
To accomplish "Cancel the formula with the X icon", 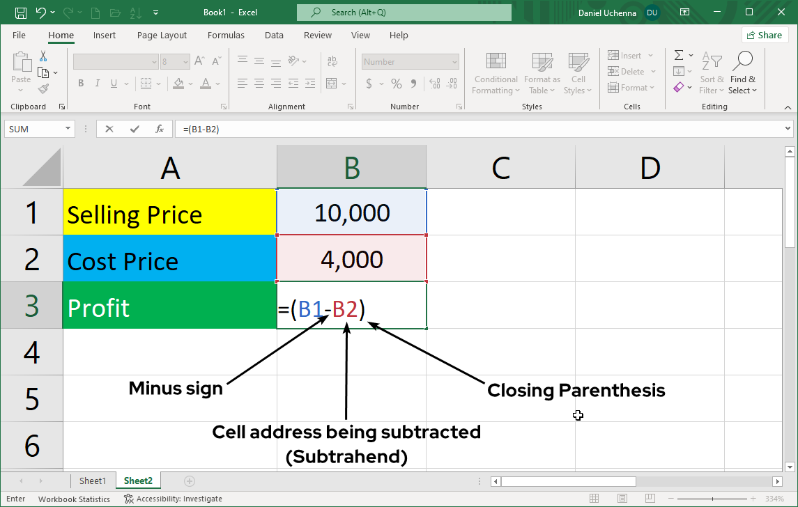I will (x=109, y=128).
